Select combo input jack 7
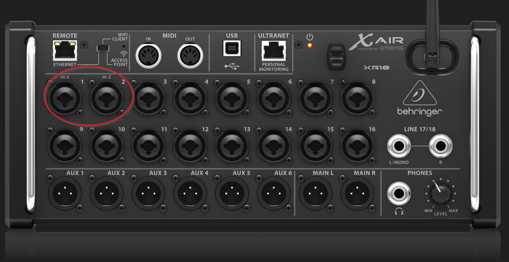The height and width of the screenshot is (262, 509). coord(315,98)
